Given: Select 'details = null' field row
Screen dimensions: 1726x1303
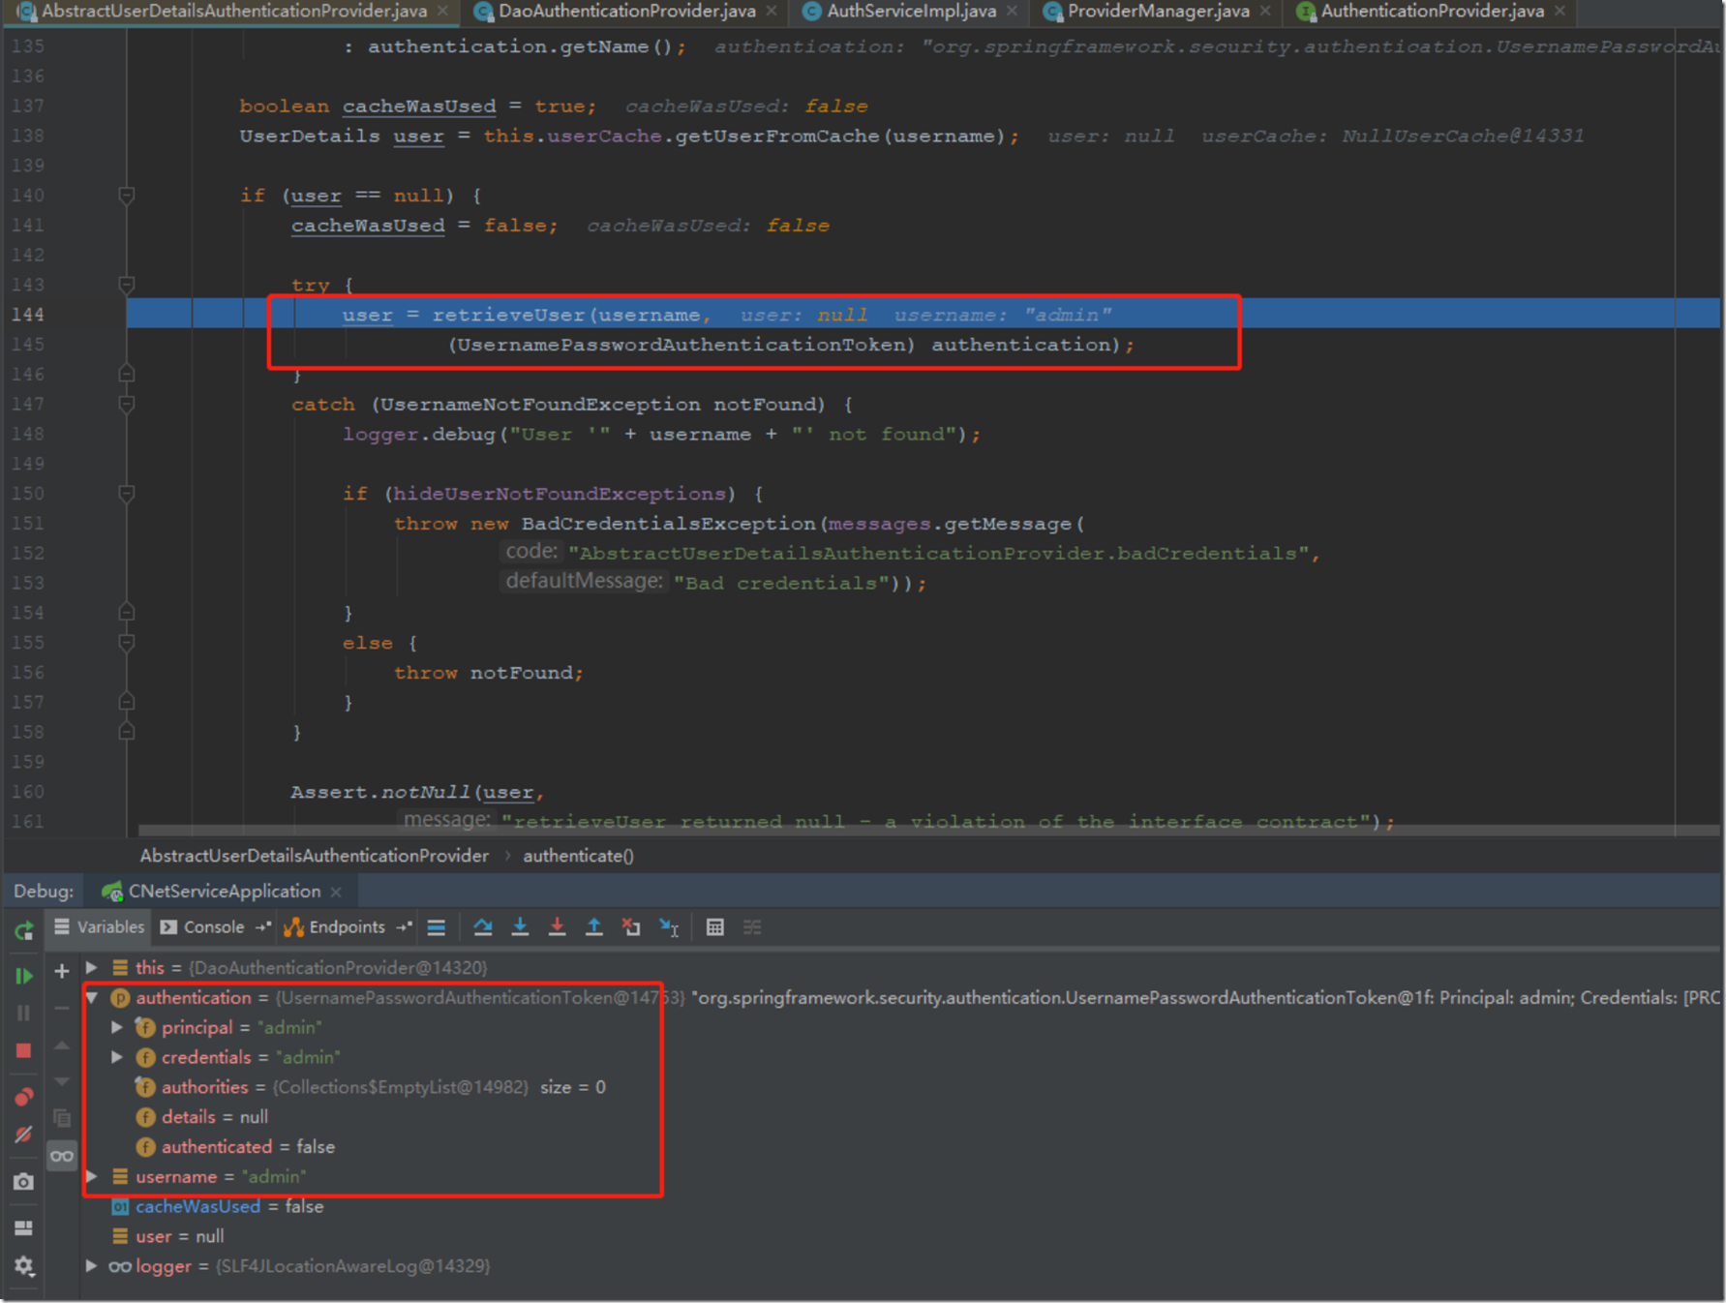Looking at the screenshot, I should click(202, 1116).
